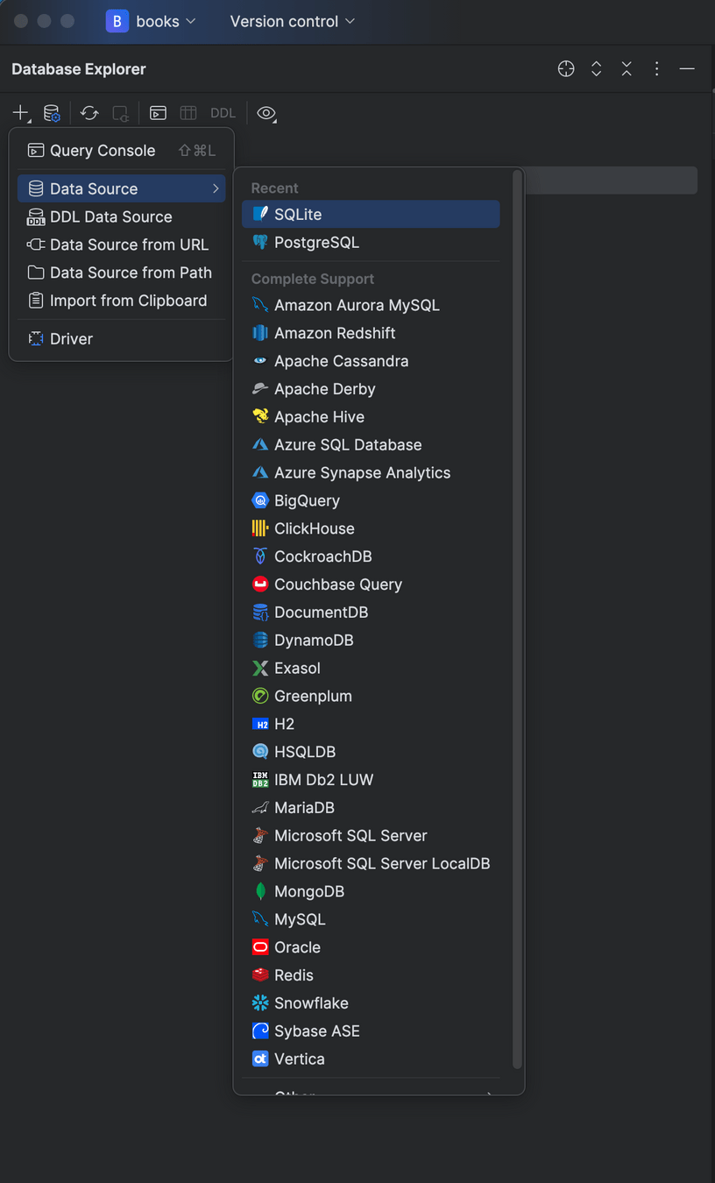The width and height of the screenshot is (715, 1183).
Task: Select the Driver menu item
Action: click(121, 339)
